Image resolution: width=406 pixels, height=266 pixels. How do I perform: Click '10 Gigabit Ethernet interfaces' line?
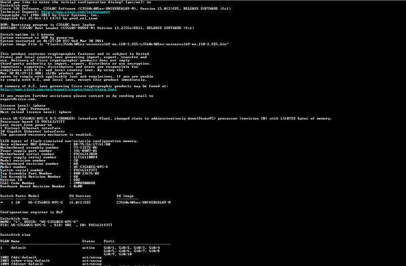[33, 131]
